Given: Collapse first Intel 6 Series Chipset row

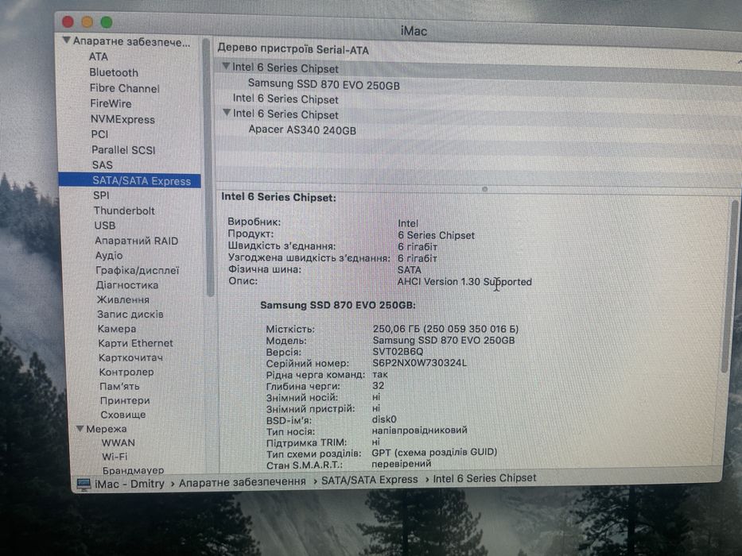Looking at the screenshot, I should (x=226, y=66).
